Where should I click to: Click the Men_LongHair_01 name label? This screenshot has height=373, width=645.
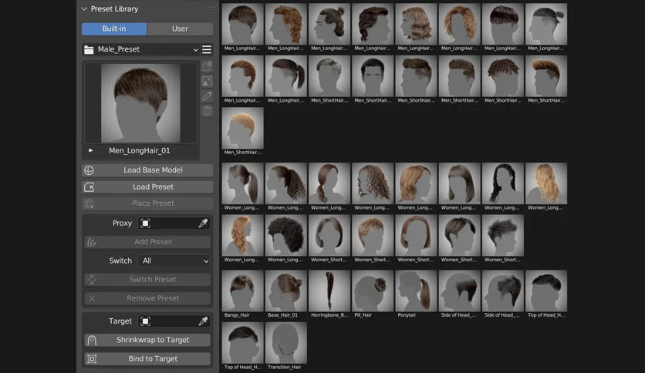coord(140,151)
